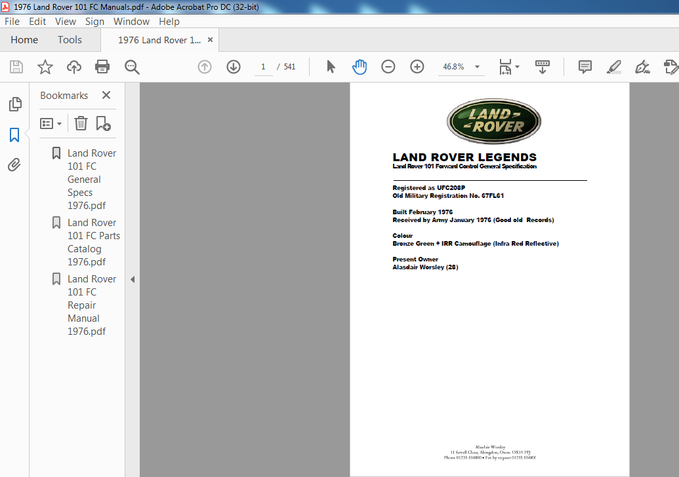Screen dimensions: 679x477
Task: Collapse navigation pane with left arrow
Action: tap(133, 279)
